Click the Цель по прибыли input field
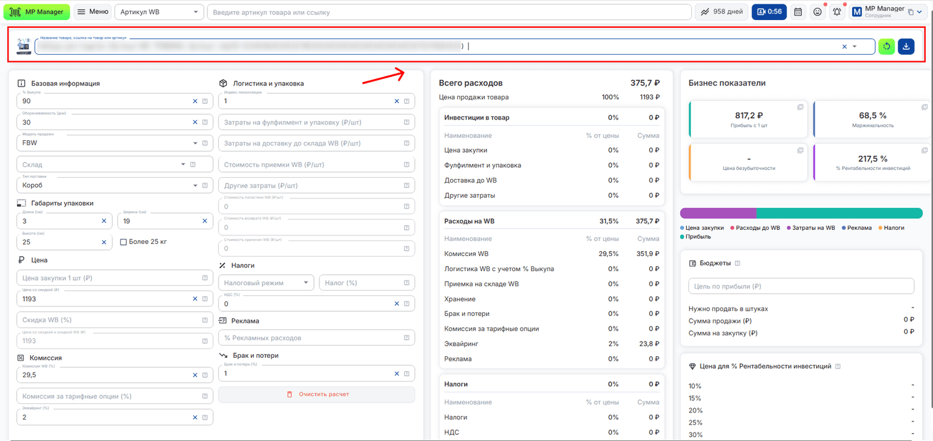The height and width of the screenshot is (441, 933). click(801, 286)
